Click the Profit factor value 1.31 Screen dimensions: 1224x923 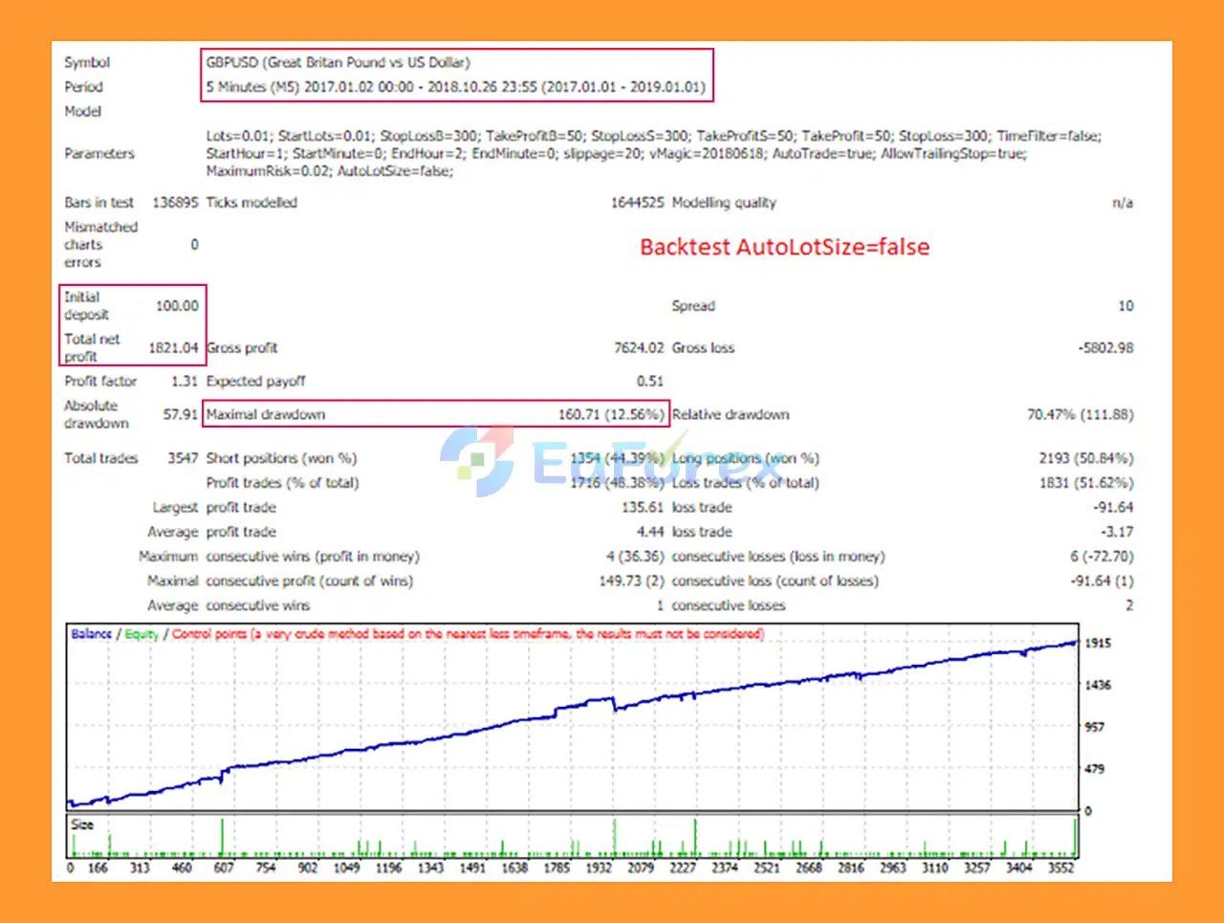coord(184,382)
